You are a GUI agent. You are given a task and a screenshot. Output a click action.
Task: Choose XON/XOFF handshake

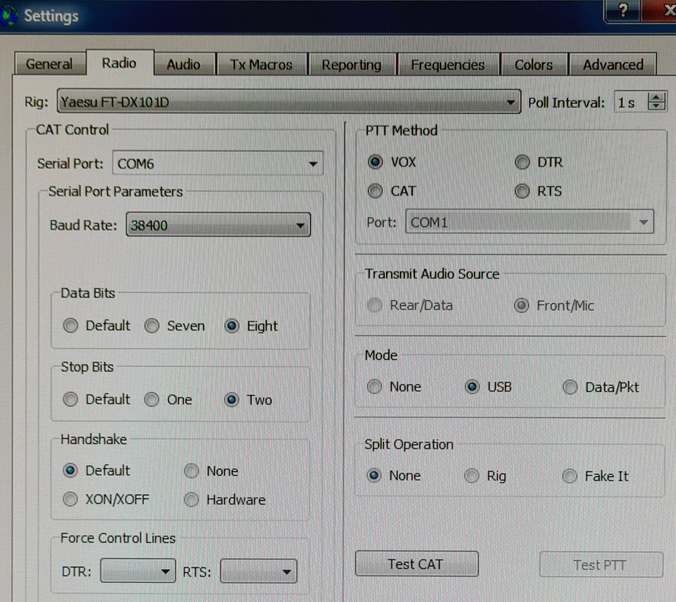point(106,499)
